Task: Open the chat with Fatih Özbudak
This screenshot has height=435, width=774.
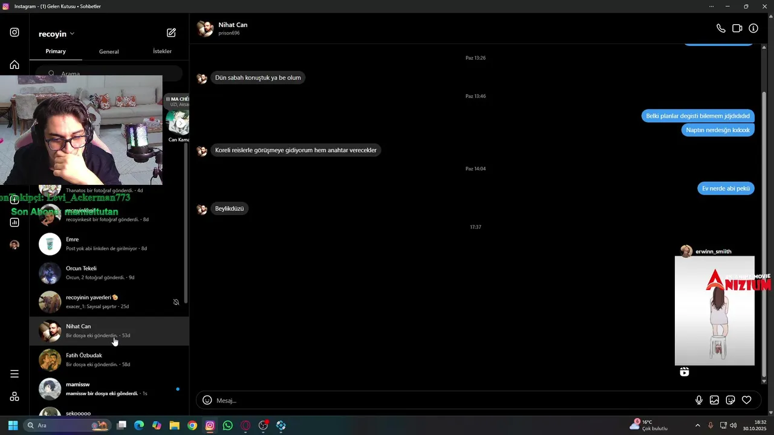Action: [x=109, y=360]
